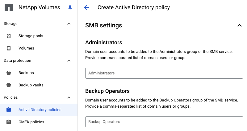Focus the Backup Operators text field
This screenshot has height=131, width=247.
[164, 122]
